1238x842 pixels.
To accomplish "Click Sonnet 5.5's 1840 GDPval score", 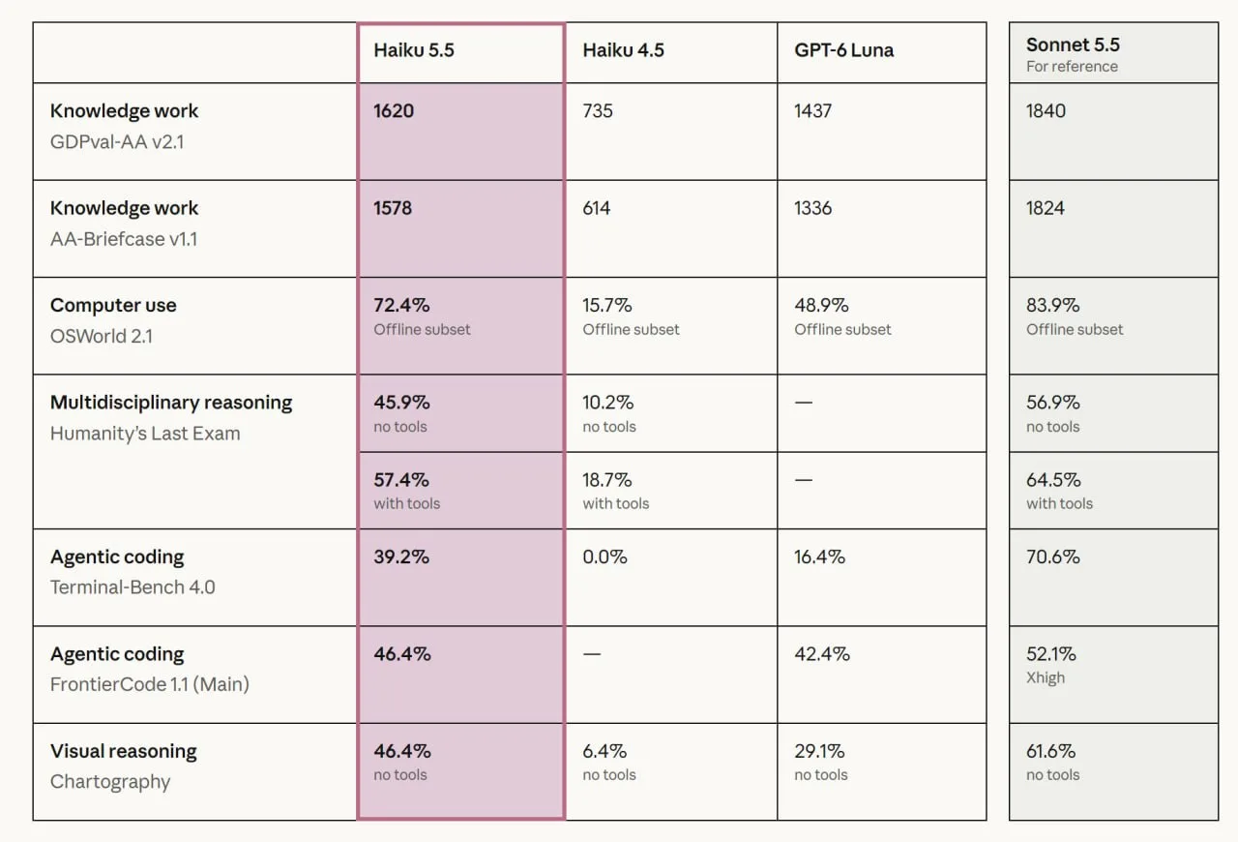I will point(1113,132).
